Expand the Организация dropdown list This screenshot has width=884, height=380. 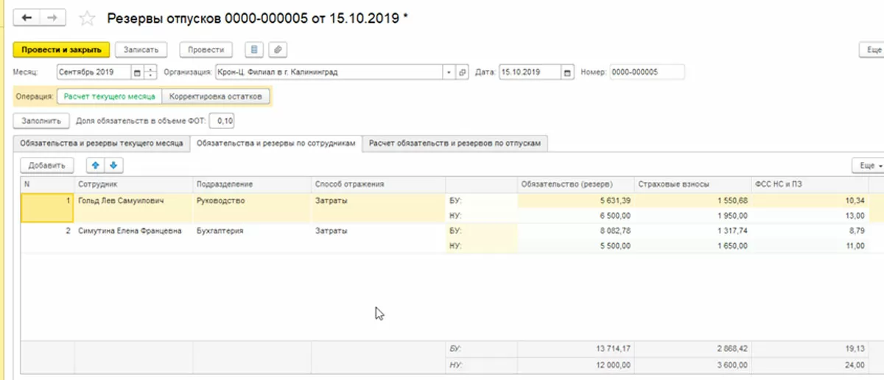449,72
